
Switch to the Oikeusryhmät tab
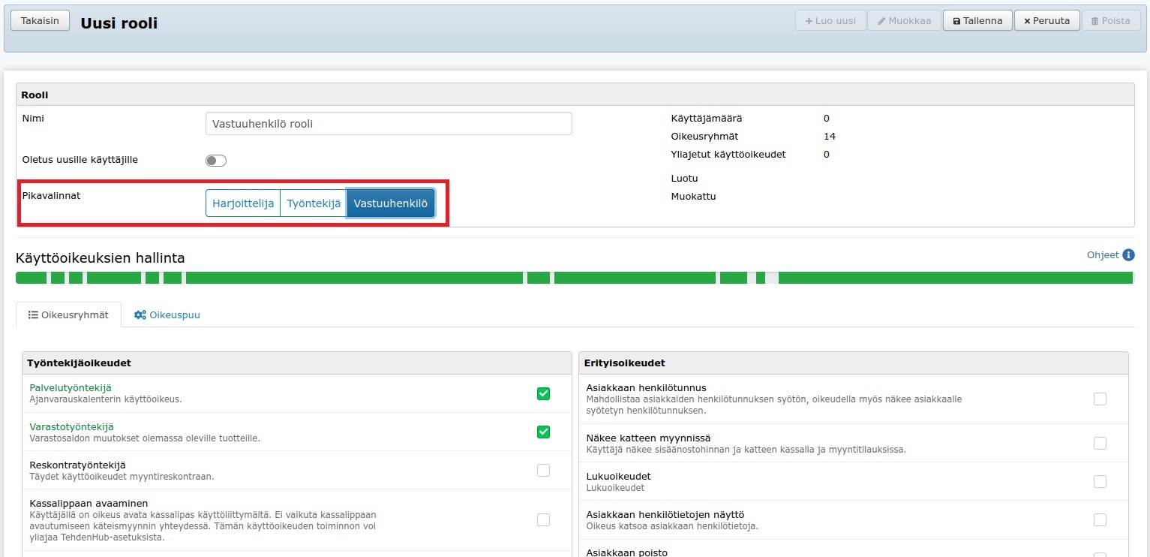68,315
